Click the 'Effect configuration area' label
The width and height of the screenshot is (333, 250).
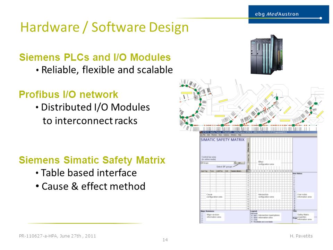tap(266, 163)
